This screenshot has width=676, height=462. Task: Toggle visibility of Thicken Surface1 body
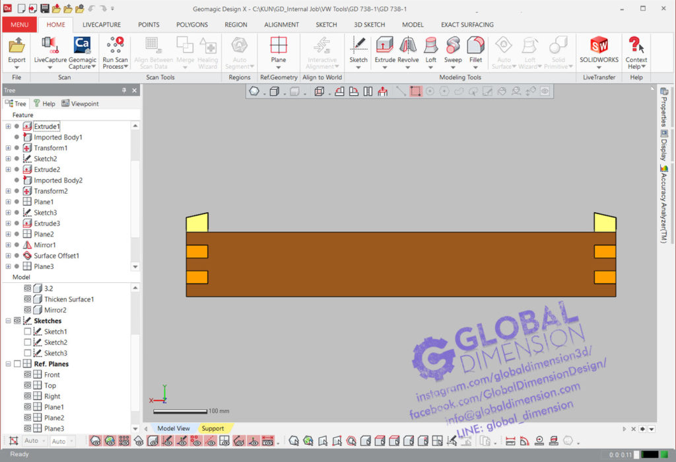tap(28, 299)
